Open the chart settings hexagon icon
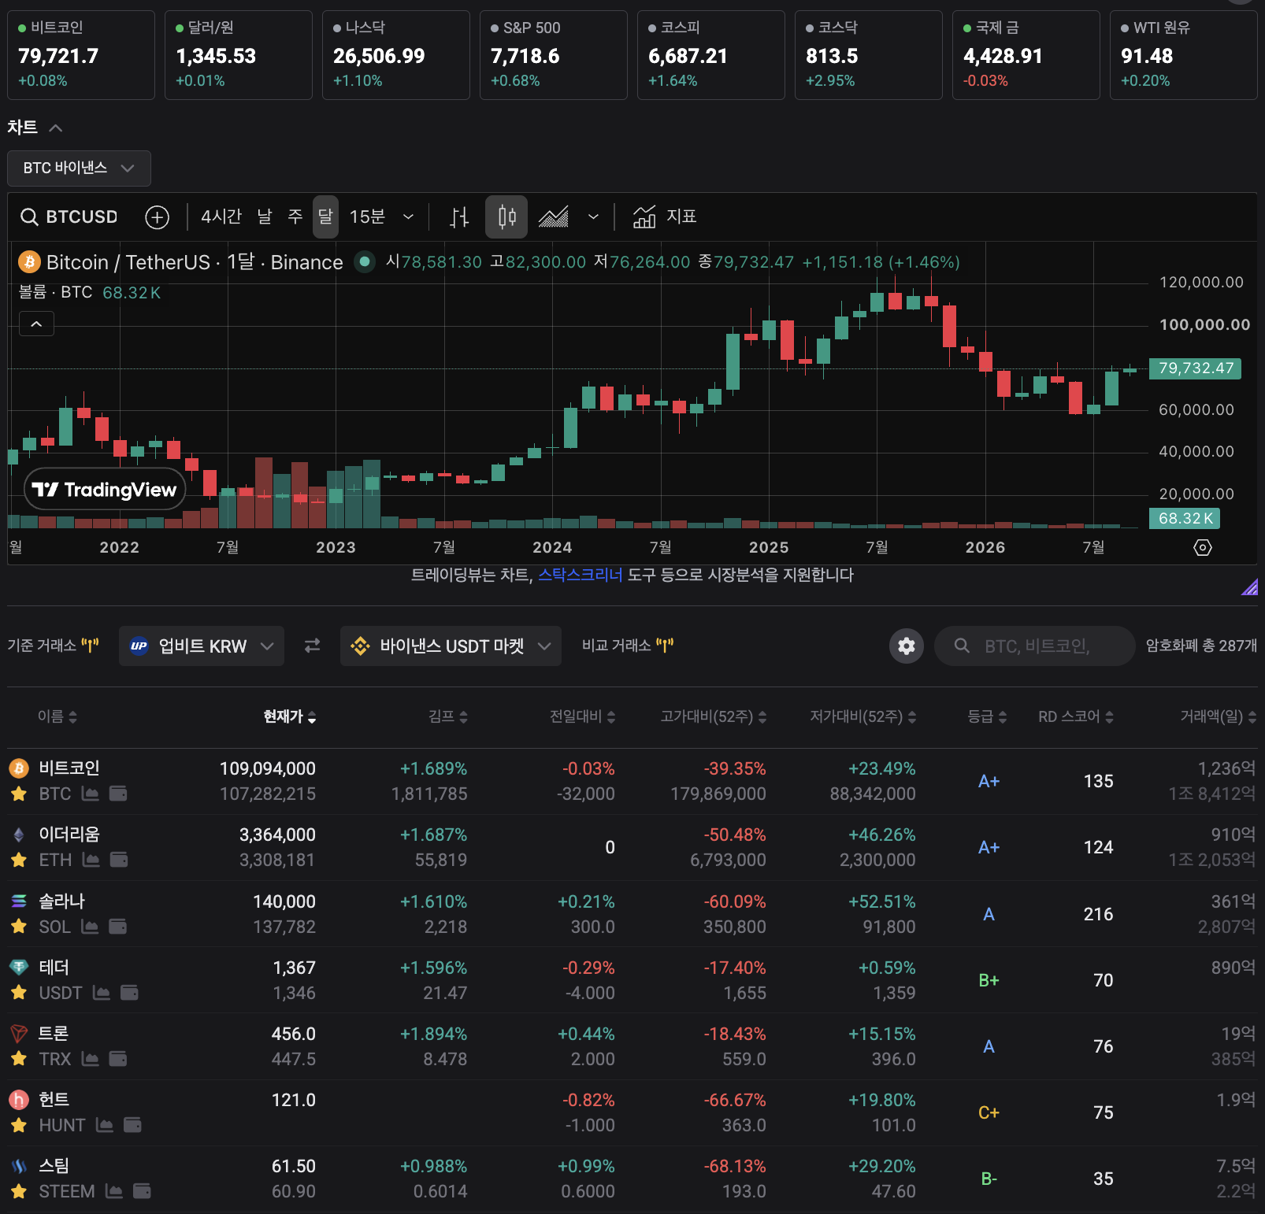The image size is (1265, 1214). (1203, 547)
